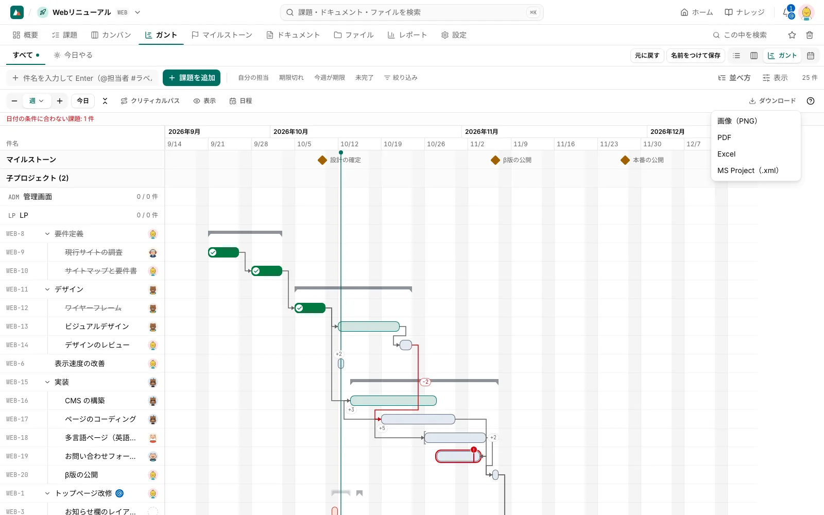Switch to calendar view icon
Image resolution: width=824 pixels, height=515 pixels.
tap(811, 56)
